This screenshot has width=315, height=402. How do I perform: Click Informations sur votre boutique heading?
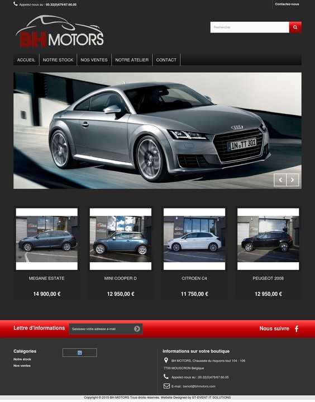click(x=196, y=351)
